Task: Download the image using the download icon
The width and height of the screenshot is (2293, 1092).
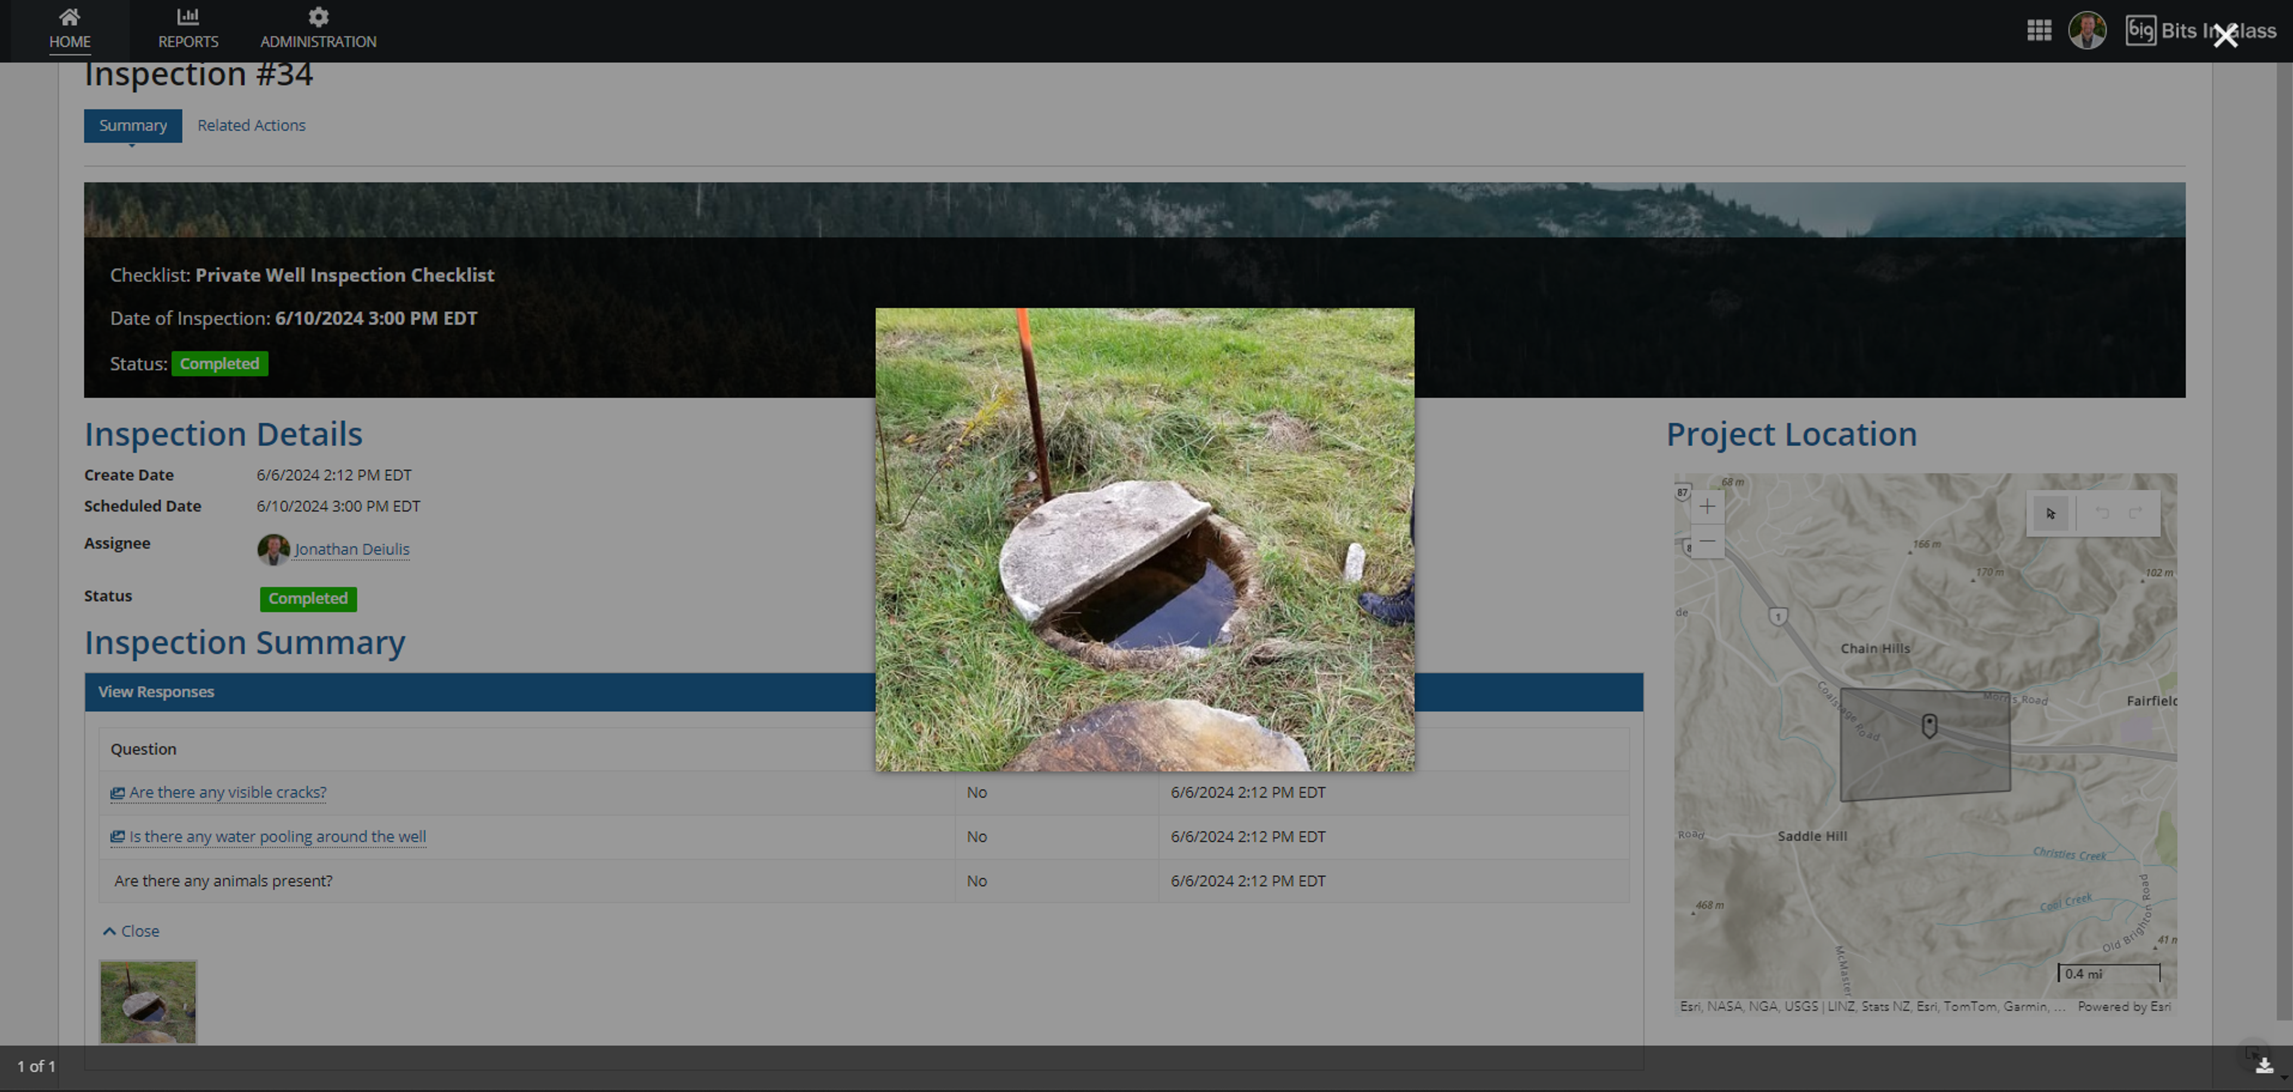Action: tap(2264, 1065)
